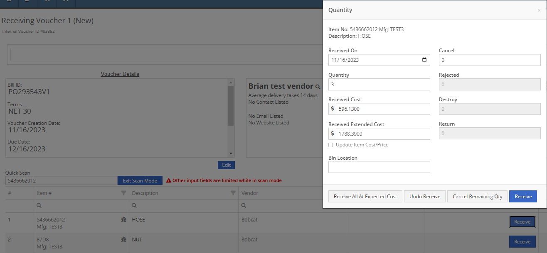This screenshot has width=547, height=253.
Task: Click the Cancel Remaining Qty button
Action: pyautogui.click(x=477, y=197)
